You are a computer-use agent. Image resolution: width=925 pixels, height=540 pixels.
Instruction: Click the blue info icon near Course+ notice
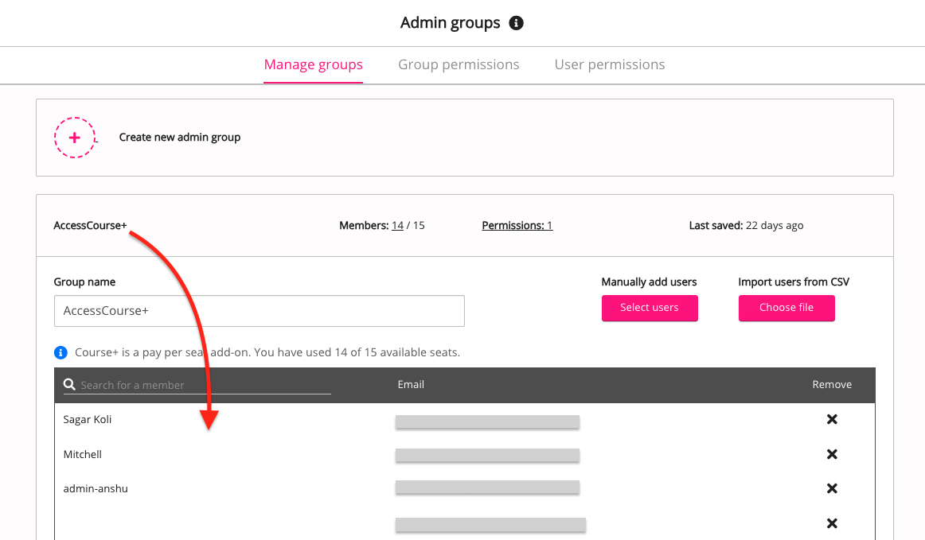(60, 352)
